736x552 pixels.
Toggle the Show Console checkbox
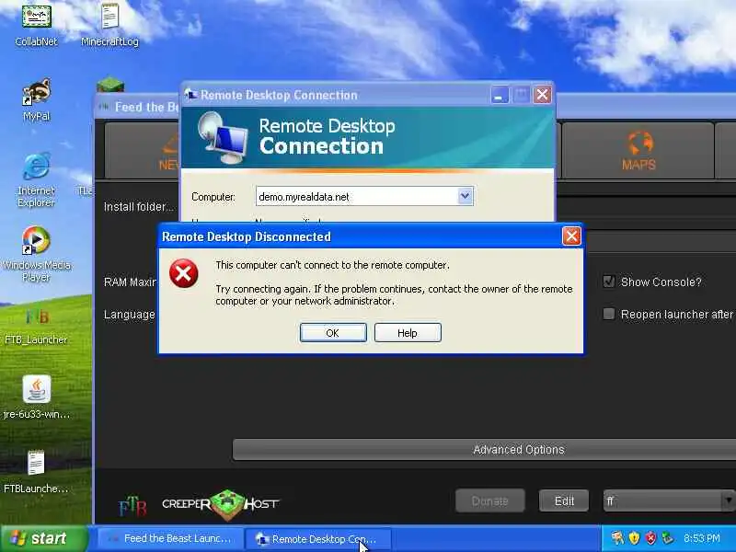pyautogui.click(x=609, y=282)
